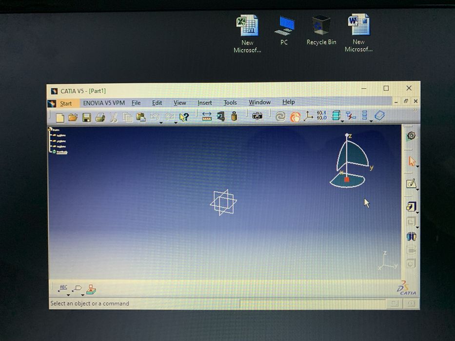Open the Undo history dropdown arrow
Screen dimensions: 455x341
(x=161, y=123)
